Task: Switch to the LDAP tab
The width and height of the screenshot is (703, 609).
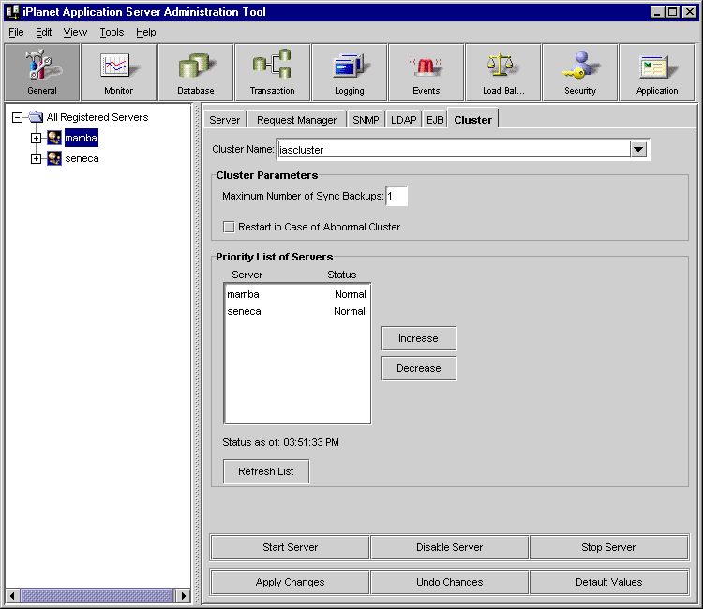Action: click(x=403, y=120)
